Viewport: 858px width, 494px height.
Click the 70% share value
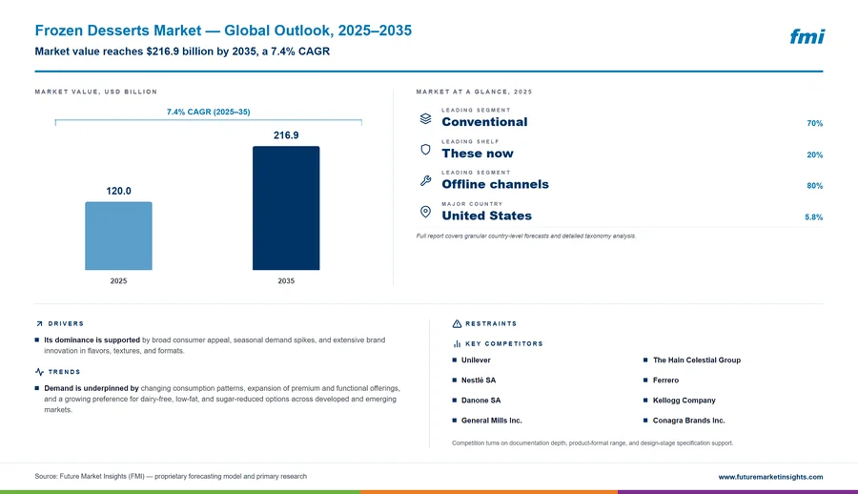(815, 123)
